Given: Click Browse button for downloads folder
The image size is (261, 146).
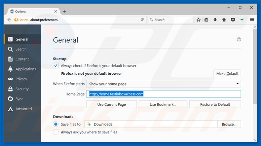Looking at the screenshot, I should [x=229, y=124].
